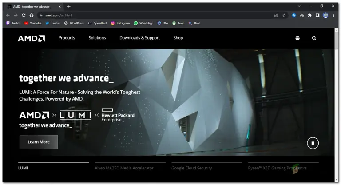341x185 pixels.
Task: Open a new browser tab
Action: point(69,7)
